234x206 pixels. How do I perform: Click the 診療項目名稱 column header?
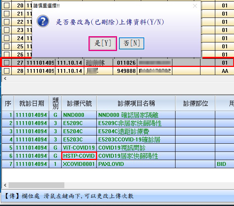[136, 103]
